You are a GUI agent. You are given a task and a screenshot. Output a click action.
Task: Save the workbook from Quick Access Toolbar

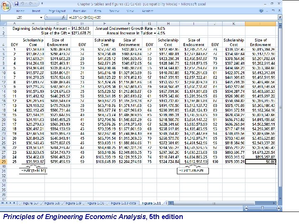pyautogui.click(x=17, y=4)
